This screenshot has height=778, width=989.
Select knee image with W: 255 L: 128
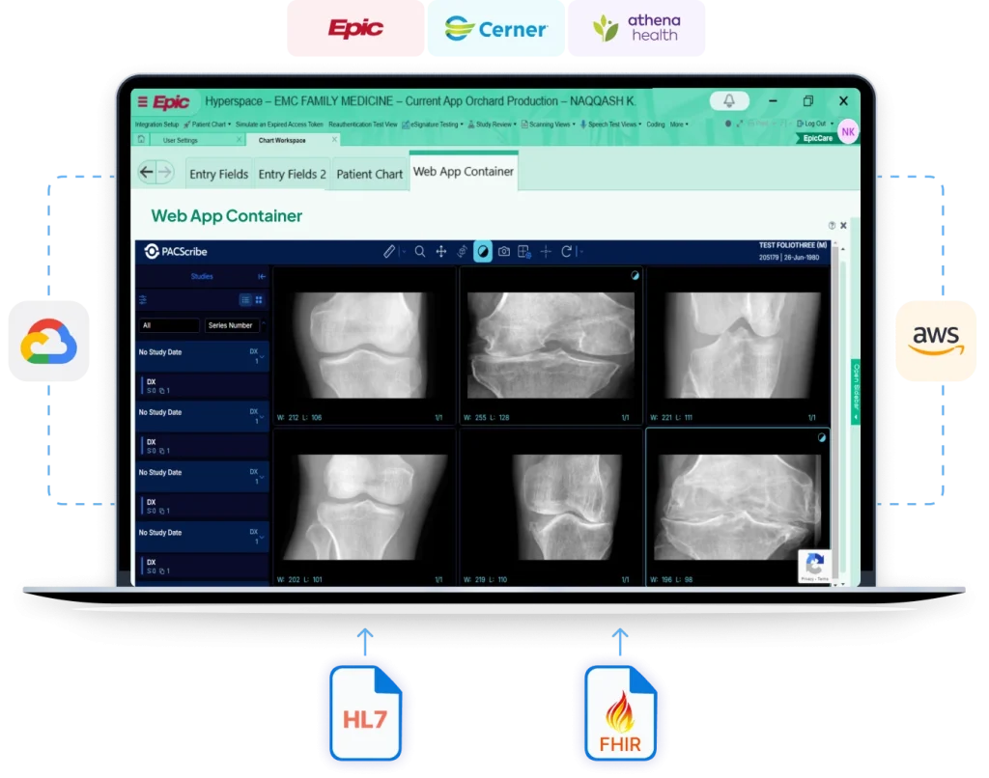coord(551,345)
